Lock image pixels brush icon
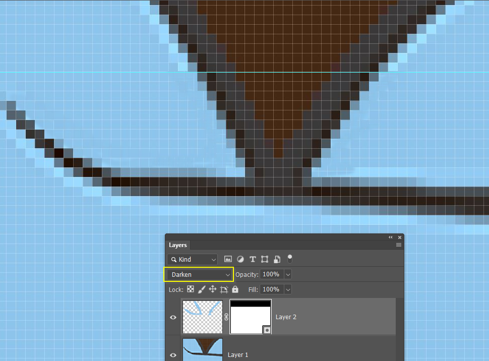The width and height of the screenshot is (489, 361). click(202, 289)
